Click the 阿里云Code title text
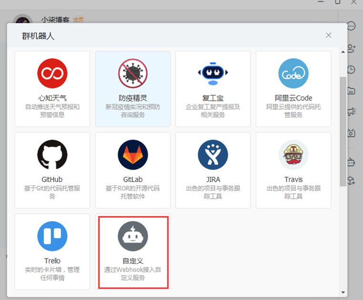The width and height of the screenshot is (363, 300). pos(294,98)
